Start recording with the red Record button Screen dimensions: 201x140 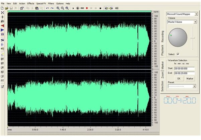tap(87, 8)
